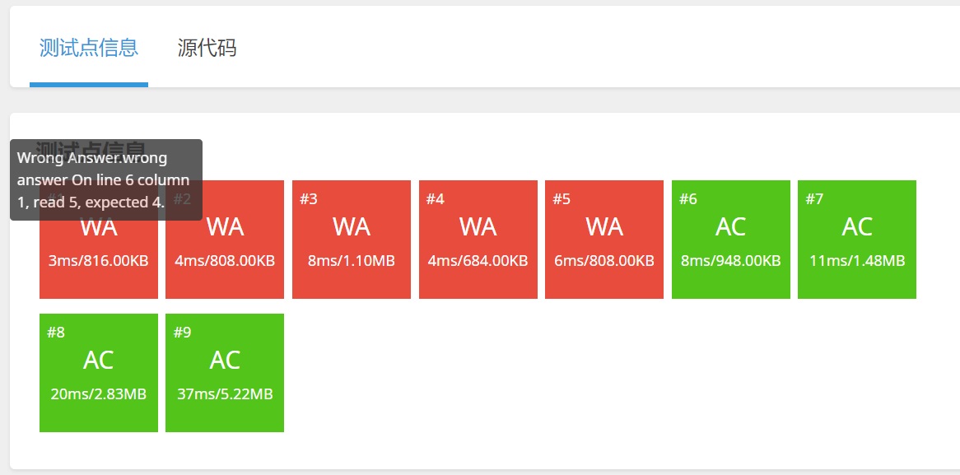Click the 20ms/2.83MB usage text

click(99, 394)
